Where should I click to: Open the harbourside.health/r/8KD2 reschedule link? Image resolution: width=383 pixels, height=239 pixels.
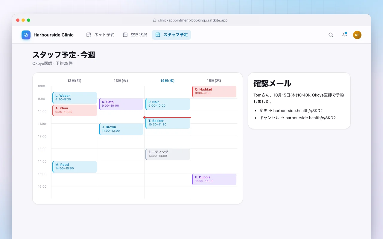tap(298, 111)
